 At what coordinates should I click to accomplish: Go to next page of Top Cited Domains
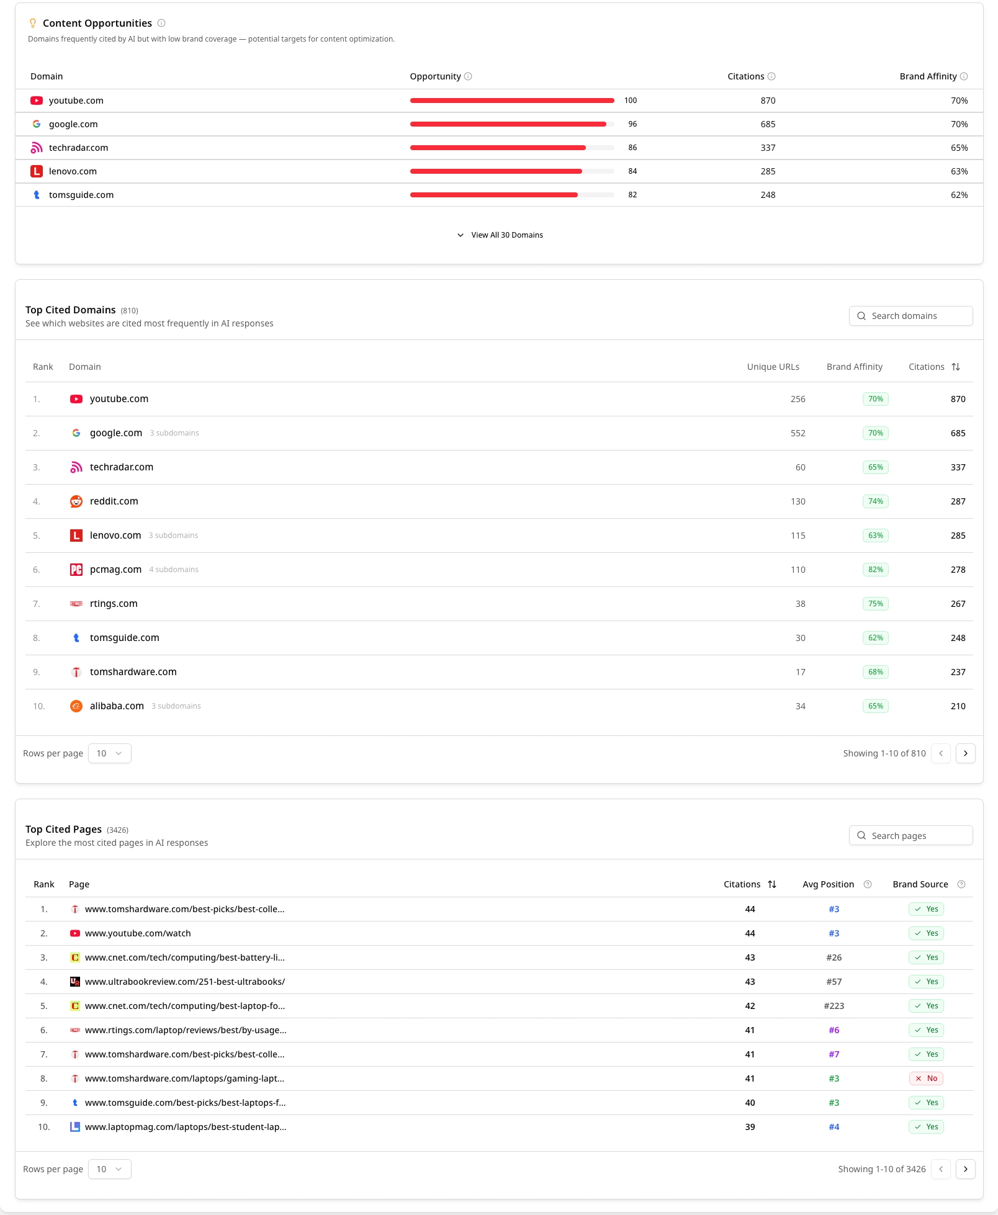pyautogui.click(x=966, y=753)
